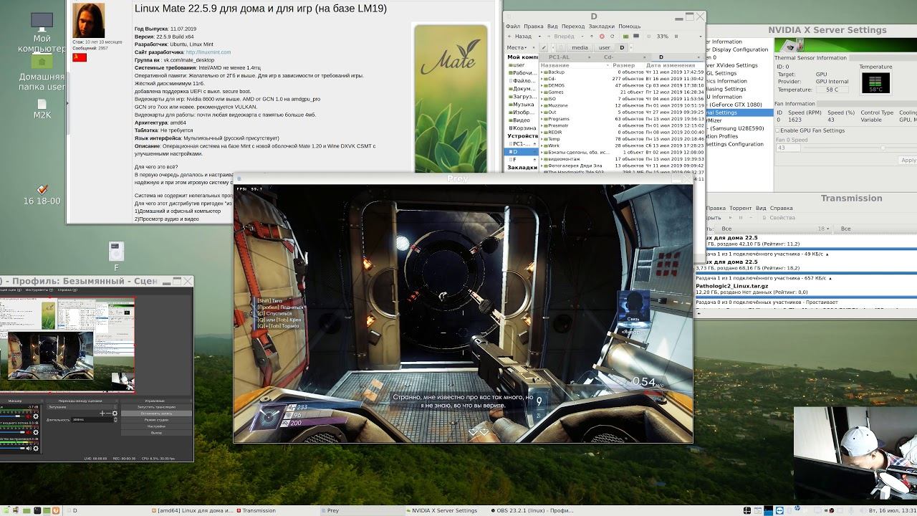Click the OBS preview thumbnail canvas
The width and height of the screenshot is (917, 516).
(x=67, y=345)
